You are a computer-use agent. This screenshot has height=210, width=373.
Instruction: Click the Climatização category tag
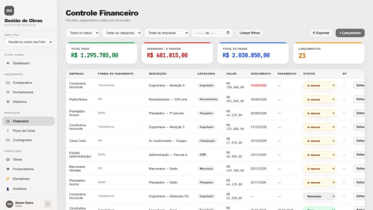(x=207, y=141)
